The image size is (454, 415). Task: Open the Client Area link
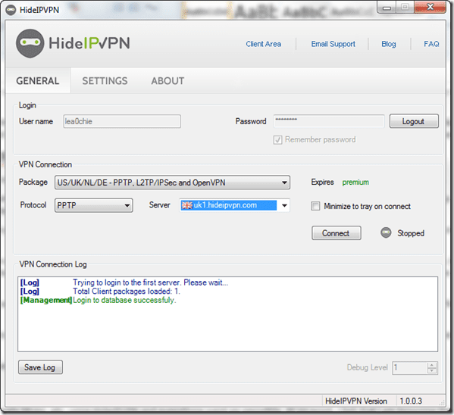click(264, 44)
